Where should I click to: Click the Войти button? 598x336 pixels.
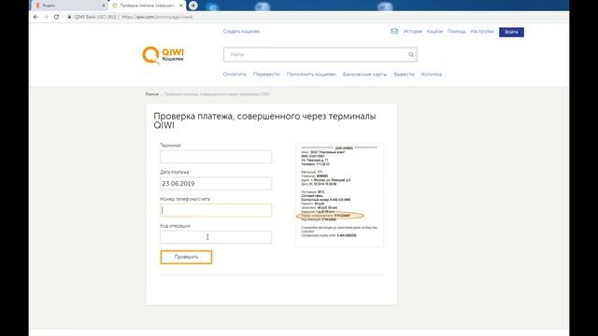(511, 32)
